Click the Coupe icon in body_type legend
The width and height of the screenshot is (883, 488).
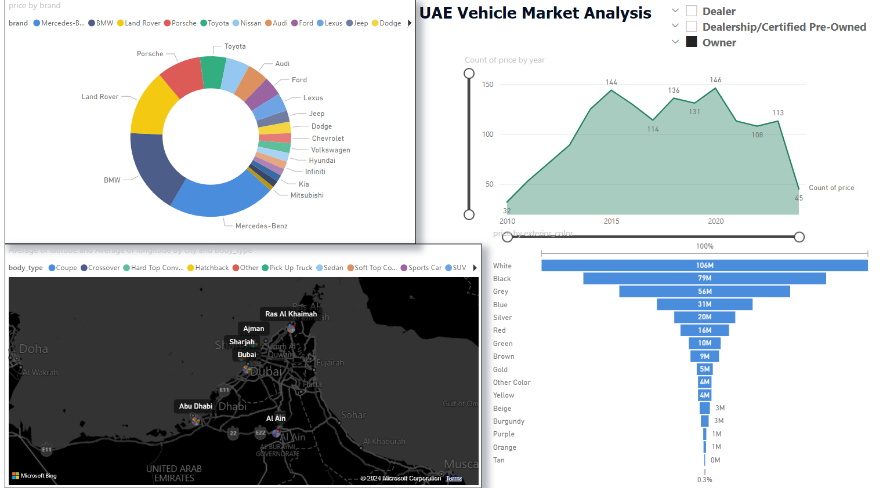[x=51, y=267]
